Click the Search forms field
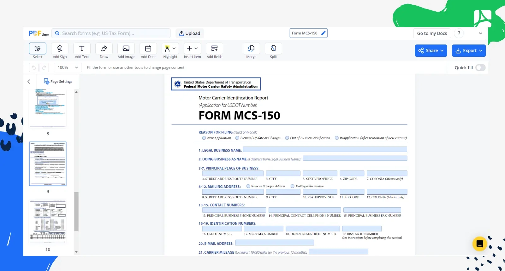This screenshot has width=505, height=271. (x=111, y=33)
